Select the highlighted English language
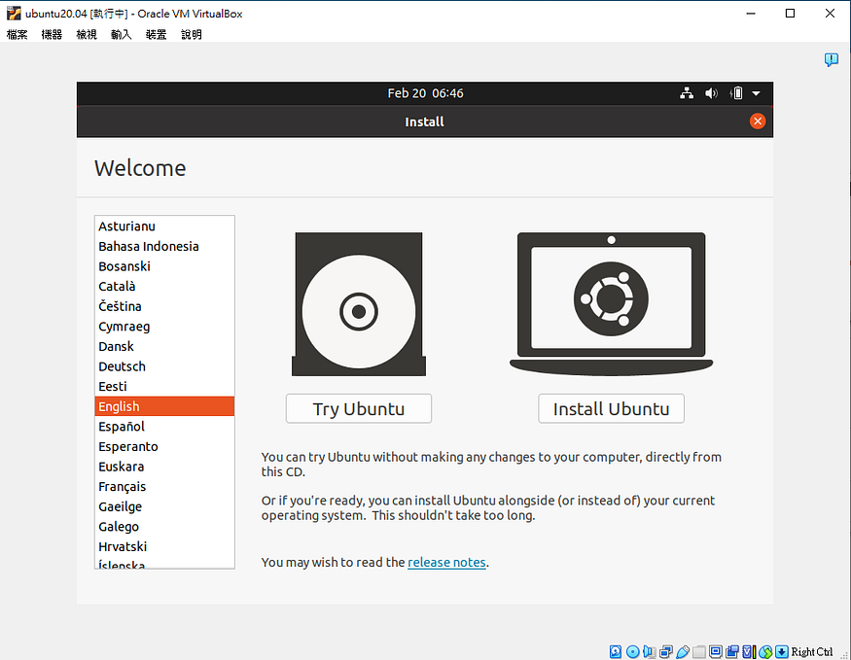851x660 pixels. tap(164, 406)
